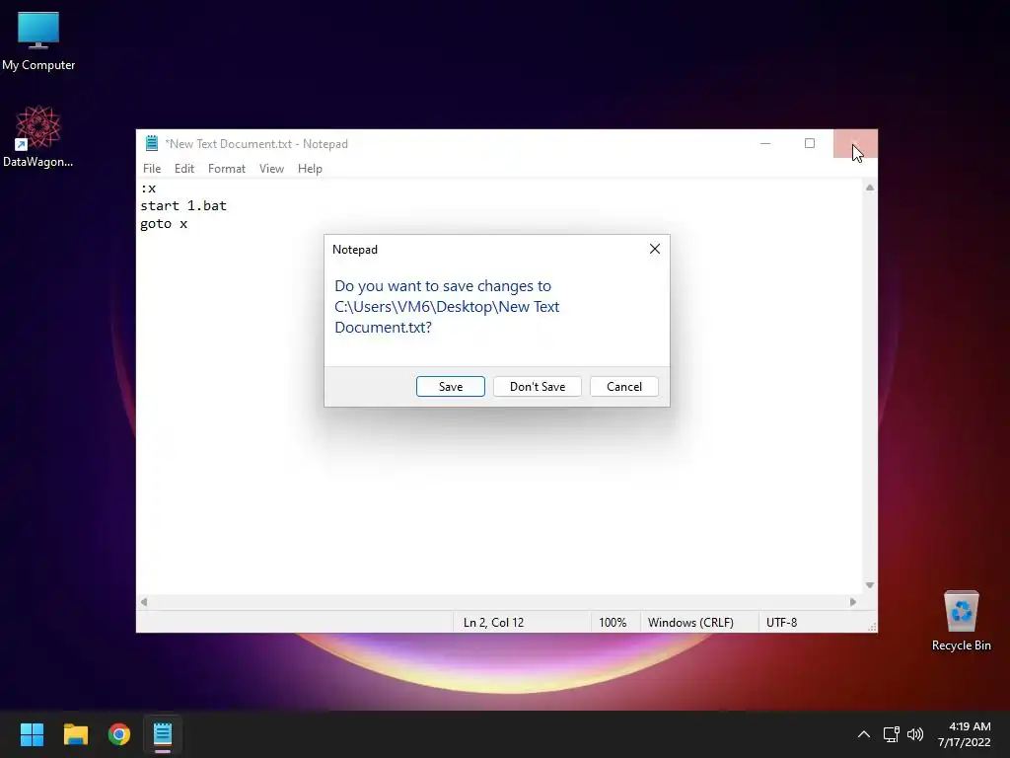Viewport: 1010px width, 758px height.
Task: Click the vertical scrollbar up arrow
Action: pos(870,188)
